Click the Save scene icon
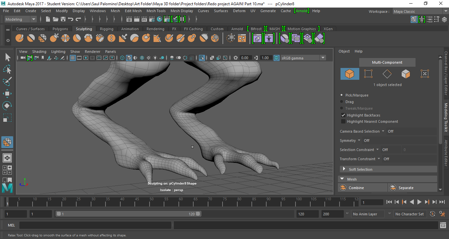 point(63,19)
